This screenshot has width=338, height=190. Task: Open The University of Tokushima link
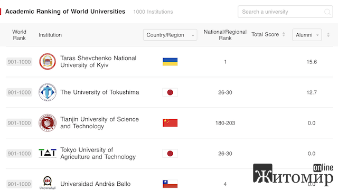click(x=100, y=92)
